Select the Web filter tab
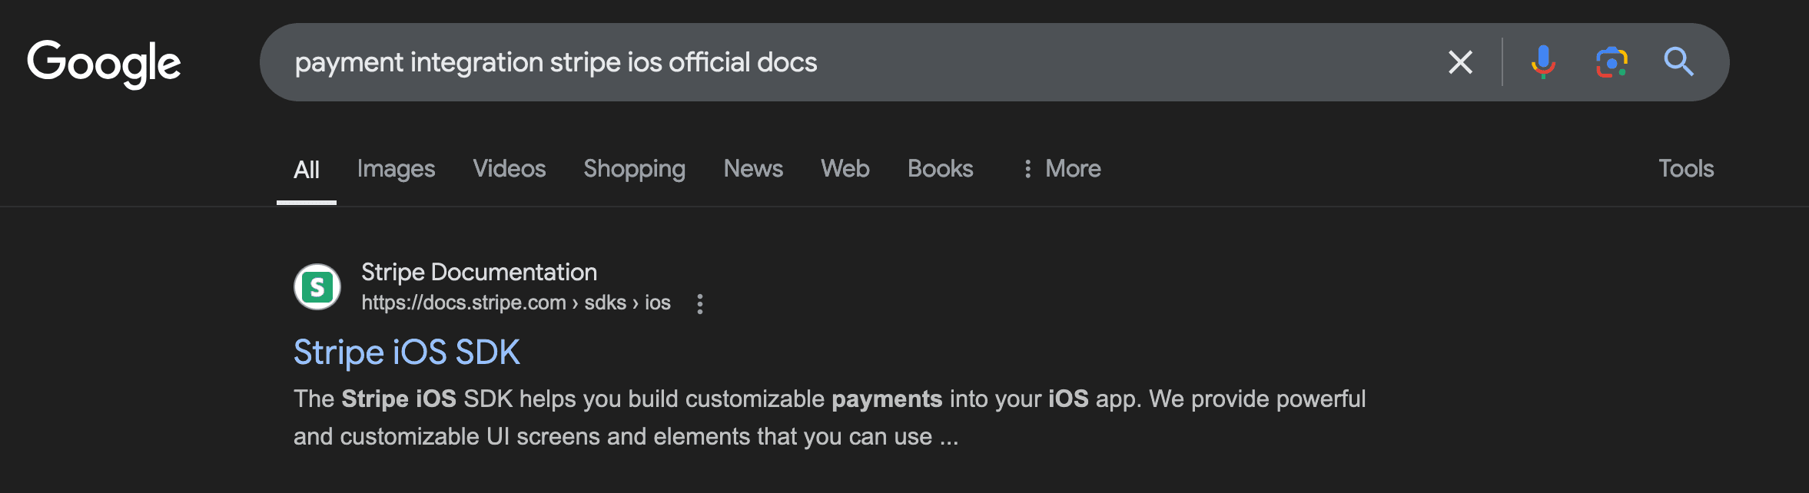This screenshot has width=1809, height=493. [845, 168]
